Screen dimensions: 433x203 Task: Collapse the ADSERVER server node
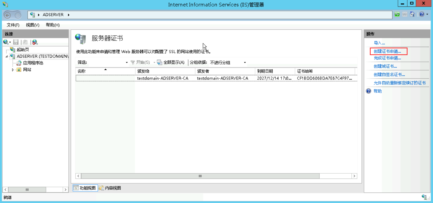coord(7,56)
